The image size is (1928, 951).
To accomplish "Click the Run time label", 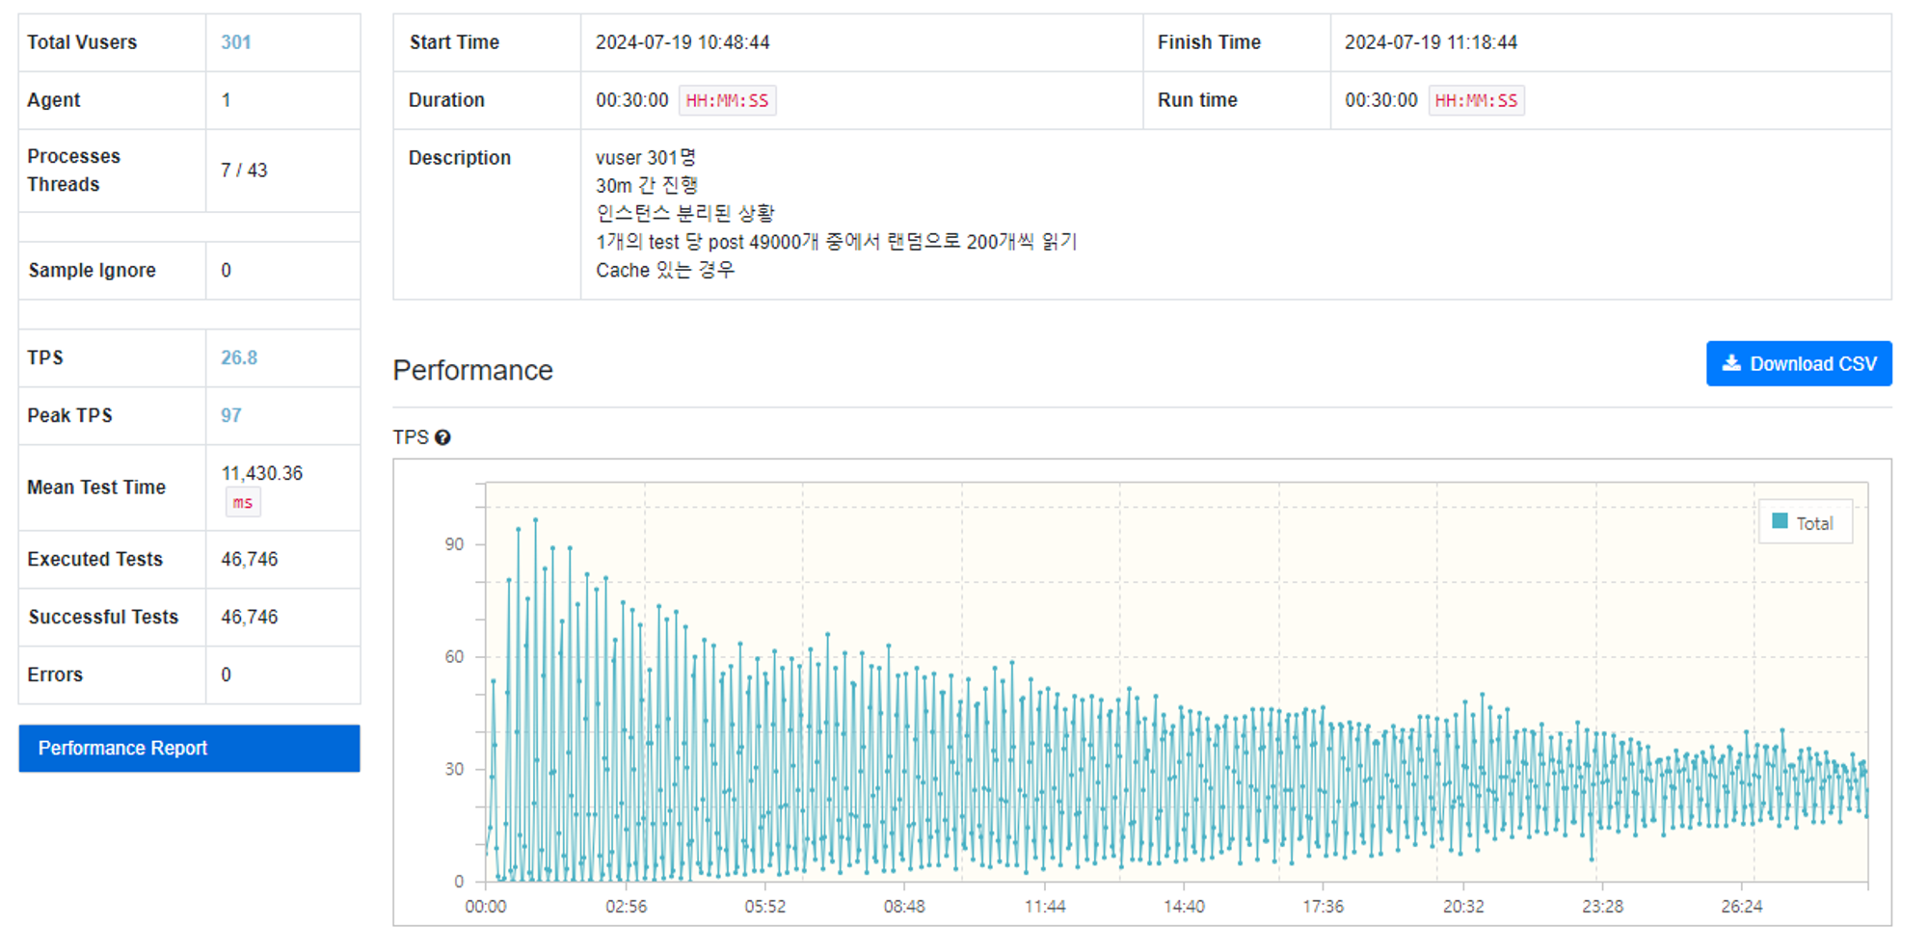I will [1197, 100].
